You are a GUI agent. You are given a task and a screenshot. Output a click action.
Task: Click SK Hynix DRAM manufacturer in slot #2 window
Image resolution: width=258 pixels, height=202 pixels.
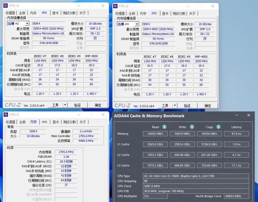pyautogui.click(x=49, y=38)
